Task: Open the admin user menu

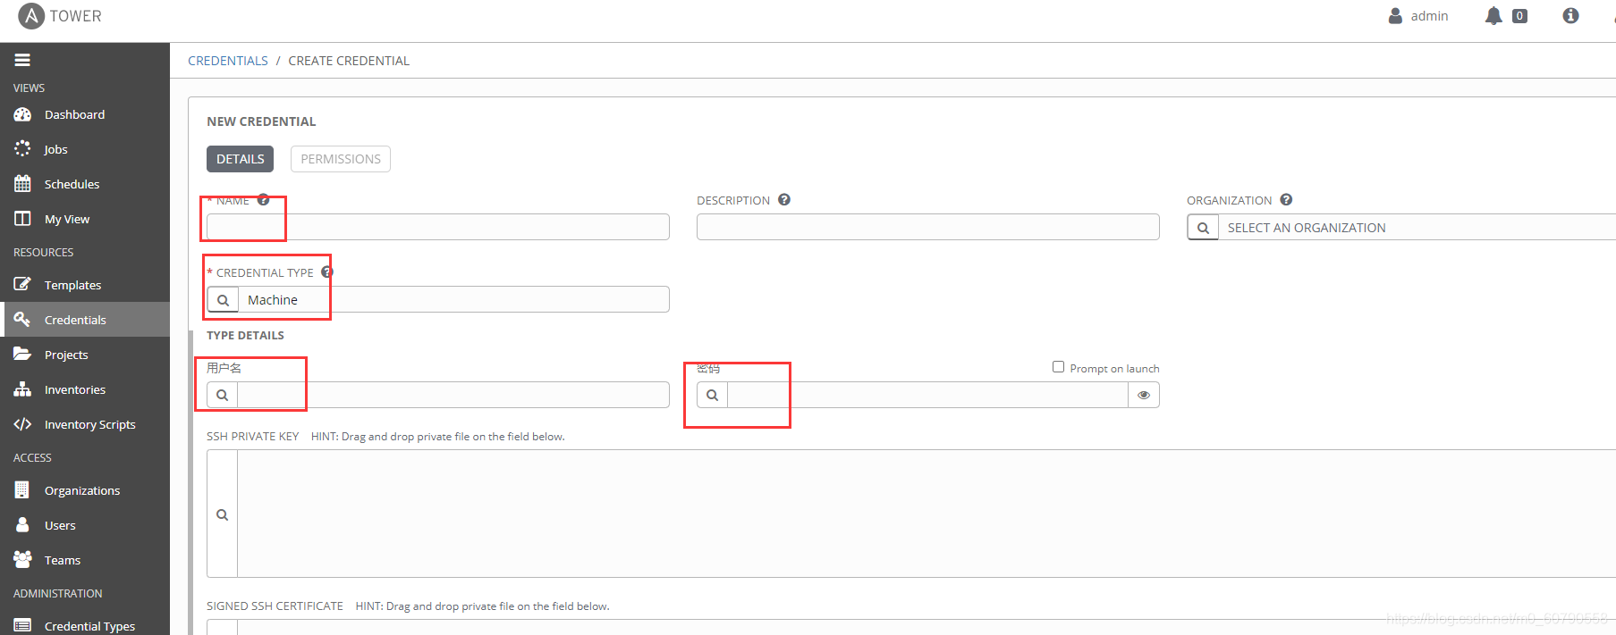Action: coord(1417,16)
